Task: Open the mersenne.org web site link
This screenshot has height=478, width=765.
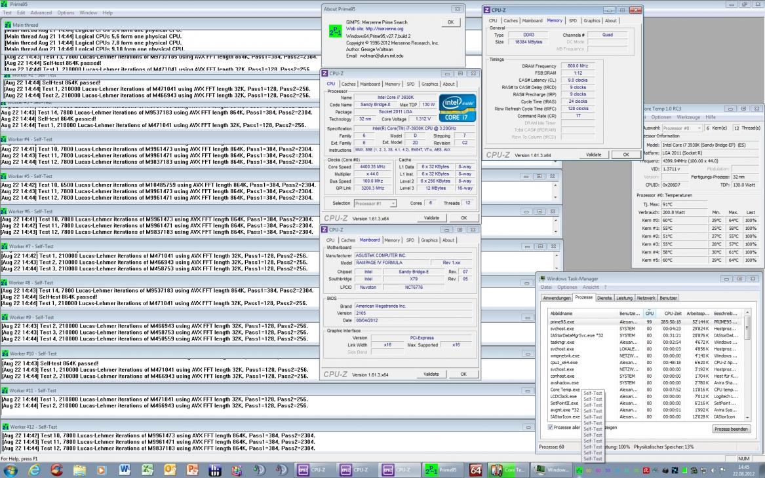Action: pyautogui.click(x=384, y=29)
